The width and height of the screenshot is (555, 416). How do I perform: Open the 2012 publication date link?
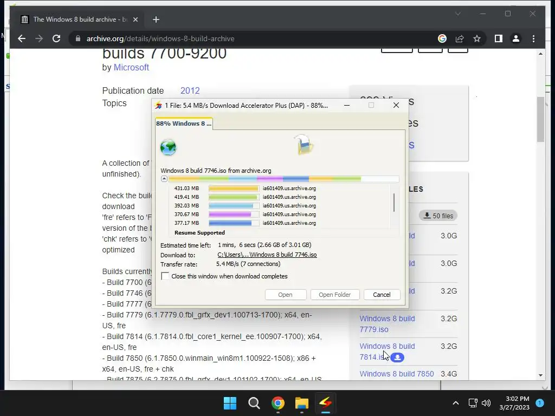pyautogui.click(x=190, y=90)
